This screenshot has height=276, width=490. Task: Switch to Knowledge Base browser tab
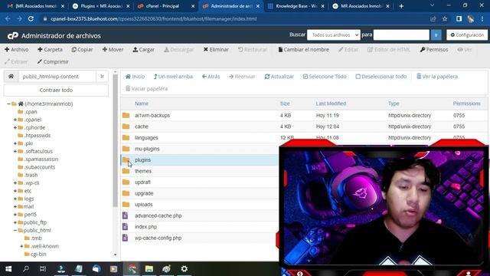point(296,6)
